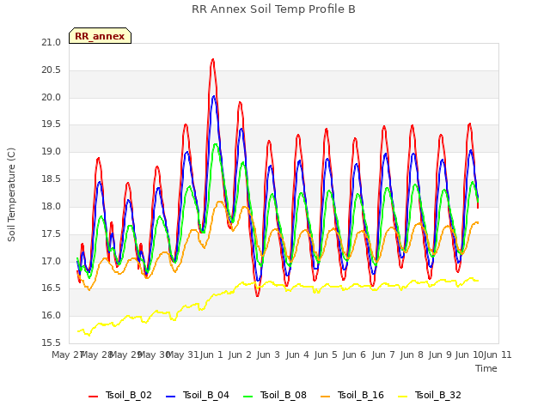
Task: Click the 19.0 y-axis tick label
Action: 52,152
